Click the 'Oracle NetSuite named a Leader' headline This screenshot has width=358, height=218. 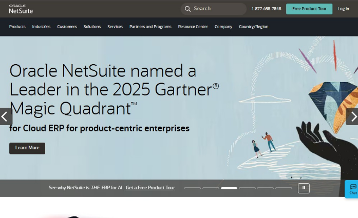(114, 90)
